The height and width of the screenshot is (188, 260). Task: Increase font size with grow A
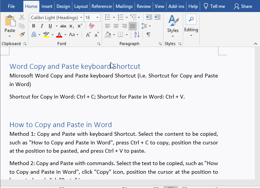pos(88,35)
